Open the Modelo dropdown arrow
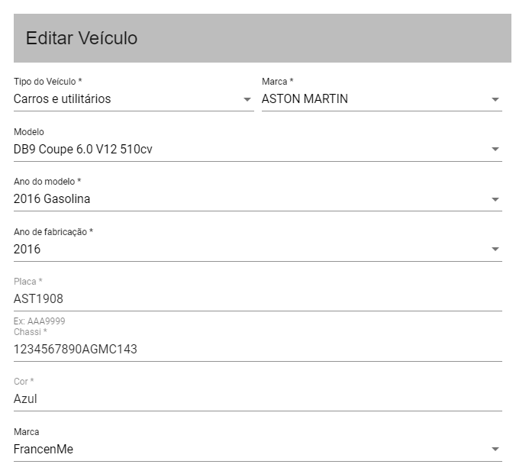The image size is (516, 474). coord(495,149)
